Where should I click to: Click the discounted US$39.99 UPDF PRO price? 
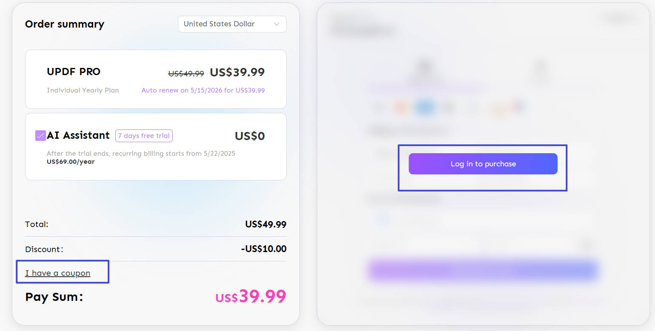(x=237, y=73)
